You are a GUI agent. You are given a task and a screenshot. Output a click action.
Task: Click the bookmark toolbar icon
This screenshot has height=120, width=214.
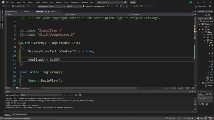click(x=141, y=6)
